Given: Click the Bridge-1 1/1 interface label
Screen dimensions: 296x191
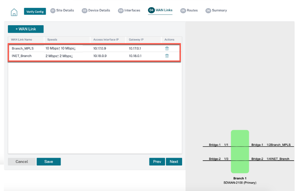Looking at the screenshot, I should tap(219, 145).
